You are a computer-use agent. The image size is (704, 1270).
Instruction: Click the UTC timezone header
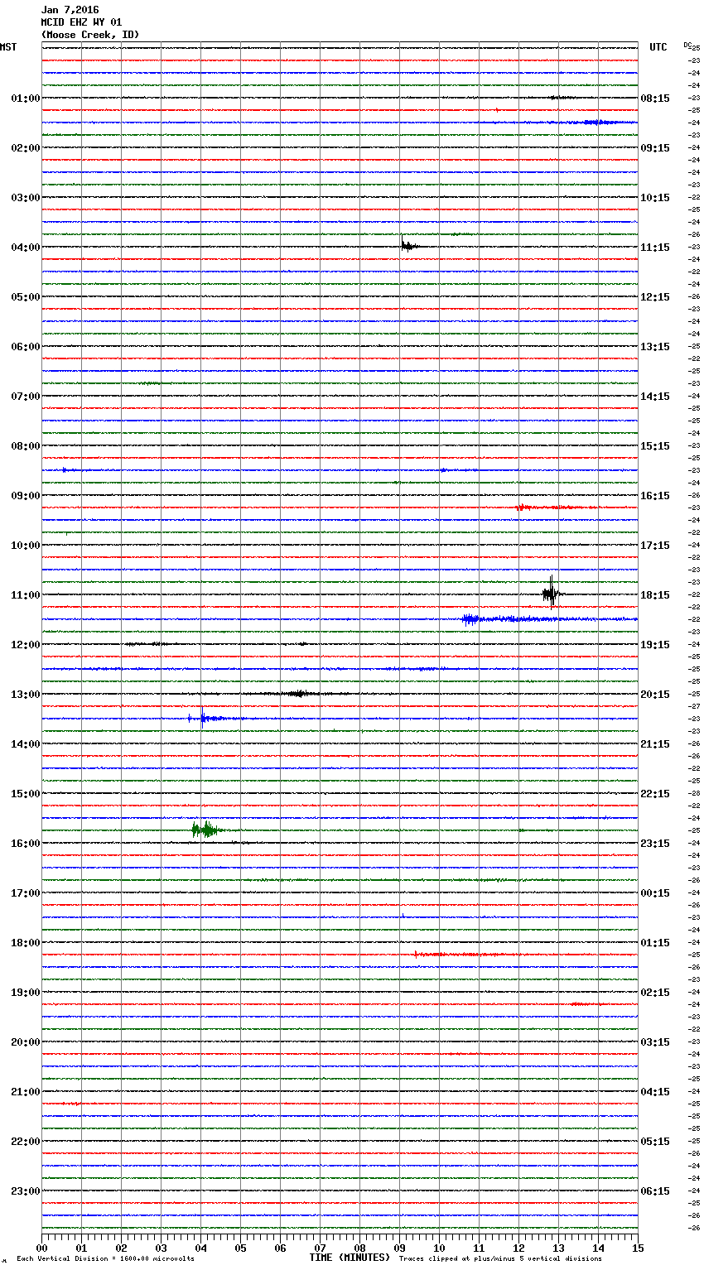[658, 47]
